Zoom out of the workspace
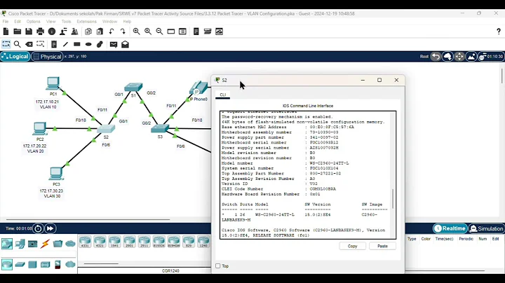505x283 pixels. coord(159,32)
